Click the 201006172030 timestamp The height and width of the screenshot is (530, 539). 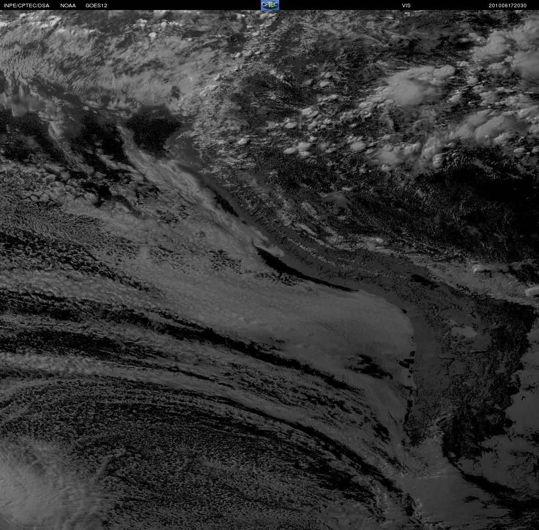tap(507, 5)
